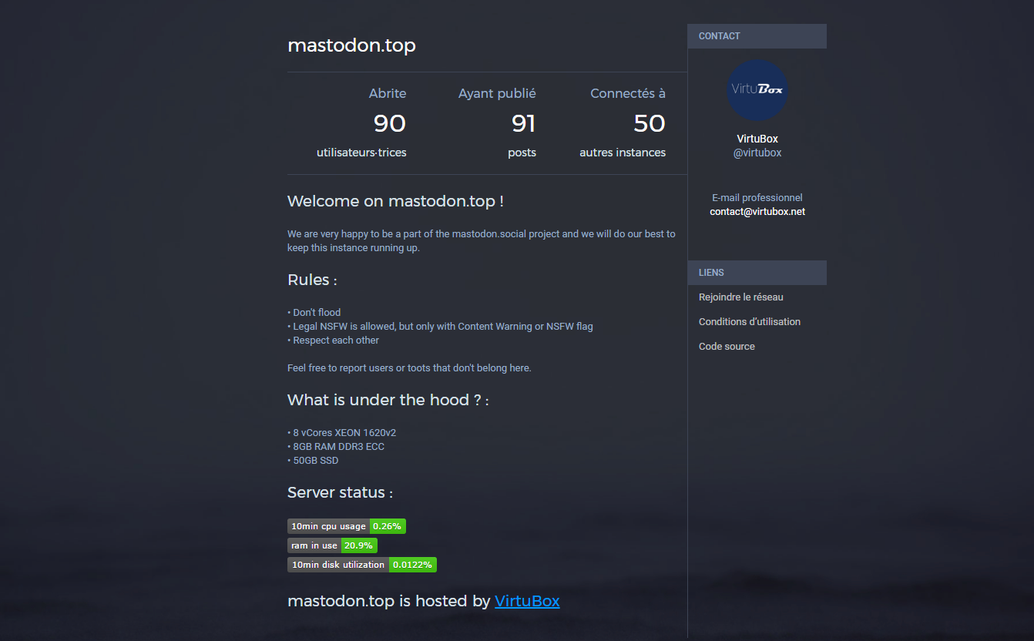This screenshot has height=641, width=1034.
Task: Click the 50 autres instances count
Action: [650, 123]
